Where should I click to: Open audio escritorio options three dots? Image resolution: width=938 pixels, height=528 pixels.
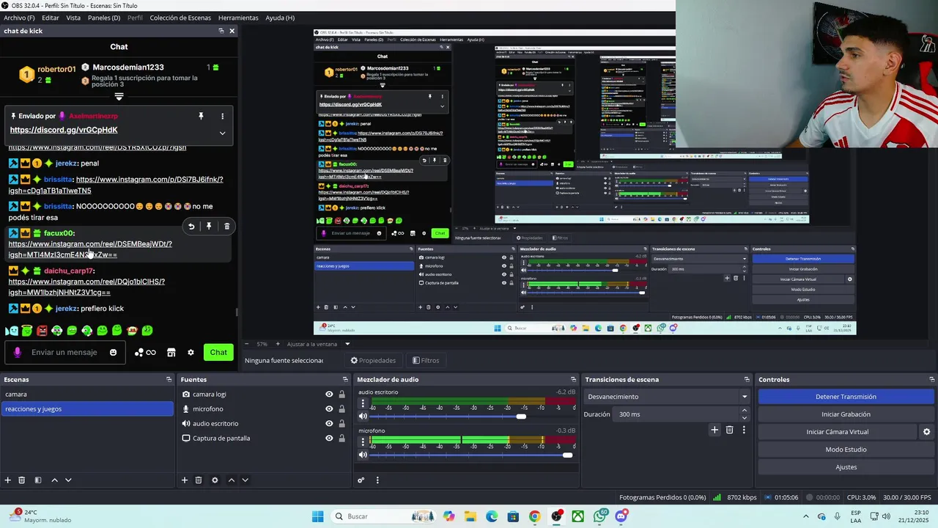(363, 403)
